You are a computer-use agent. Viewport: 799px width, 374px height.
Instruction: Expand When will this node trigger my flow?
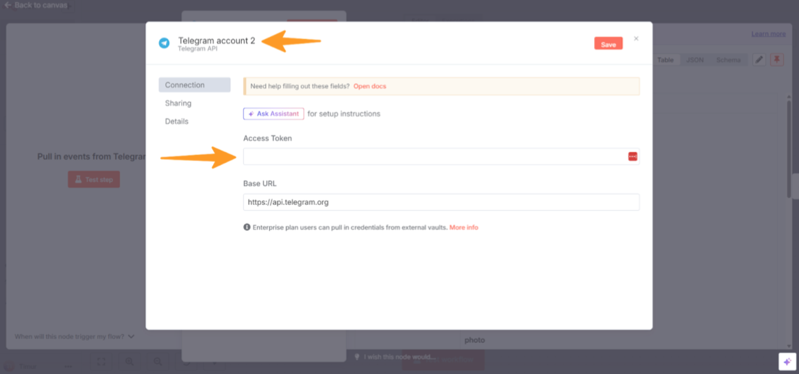(x=75, y=336)
